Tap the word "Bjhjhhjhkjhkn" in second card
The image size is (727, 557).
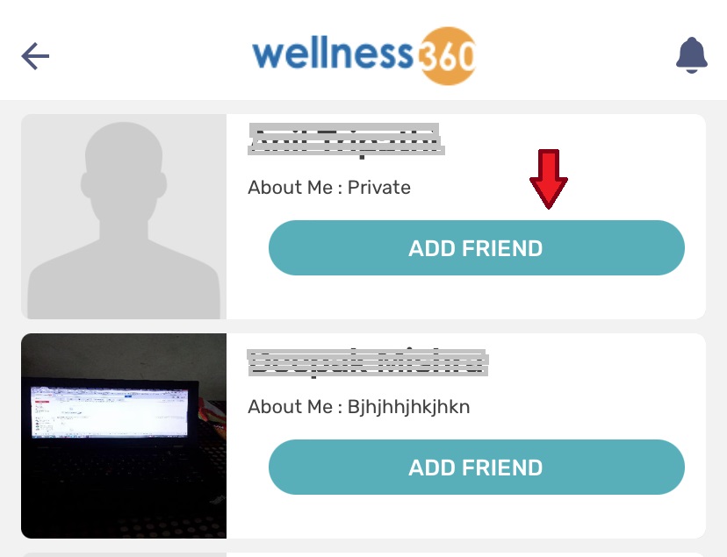click(x=409, y=407)
